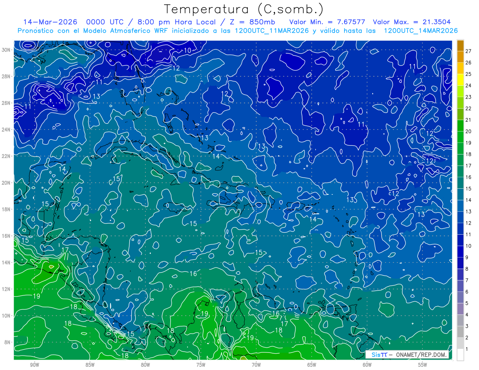Screen dimensions: 479x370
Task: Pick the orange-brown top swatch of the color scale
Action: point(460,46)
